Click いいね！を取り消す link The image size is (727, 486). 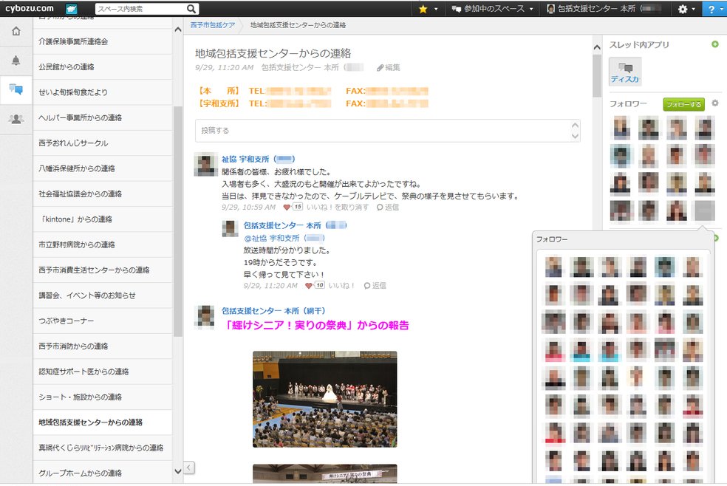click(338, 207)
